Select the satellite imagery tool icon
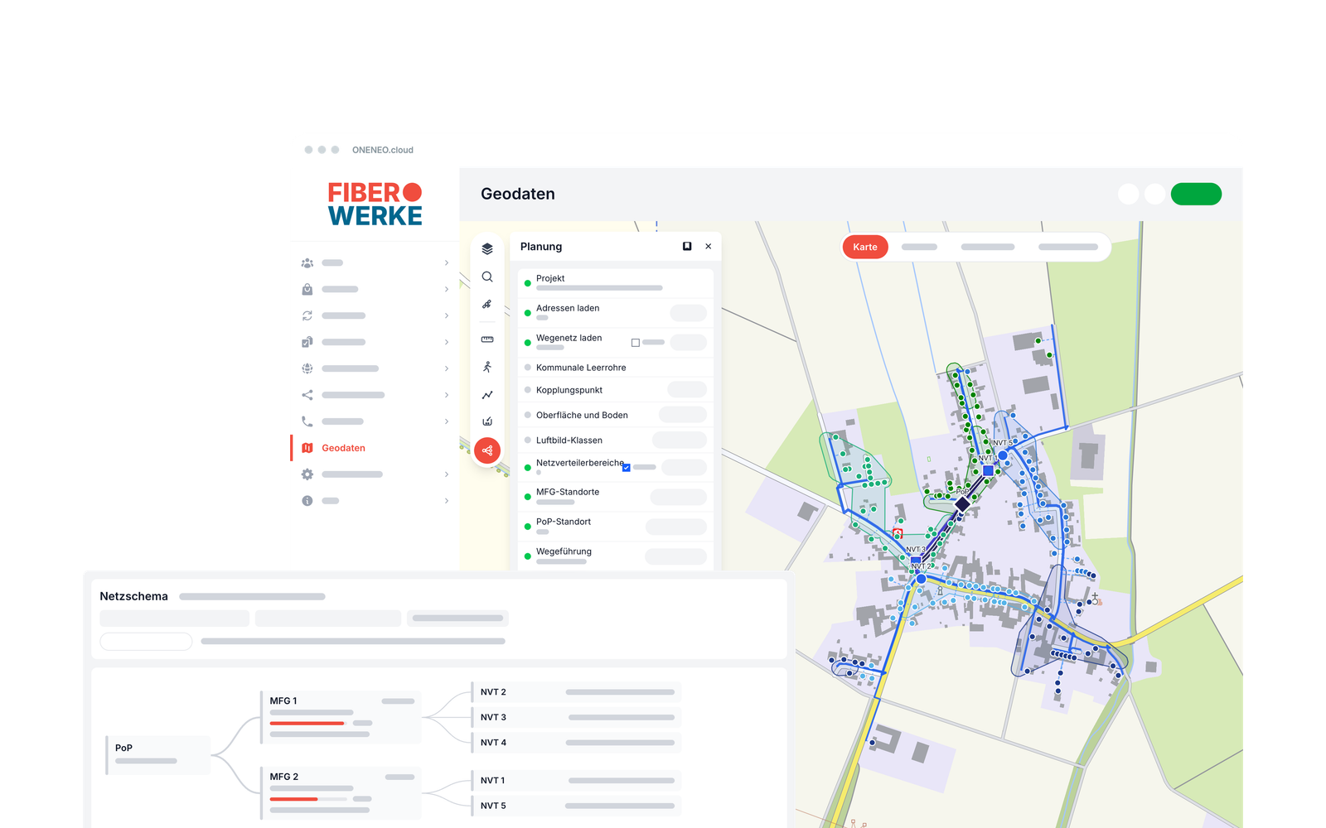Screen dimensions: 1326x828 [487, 304]
